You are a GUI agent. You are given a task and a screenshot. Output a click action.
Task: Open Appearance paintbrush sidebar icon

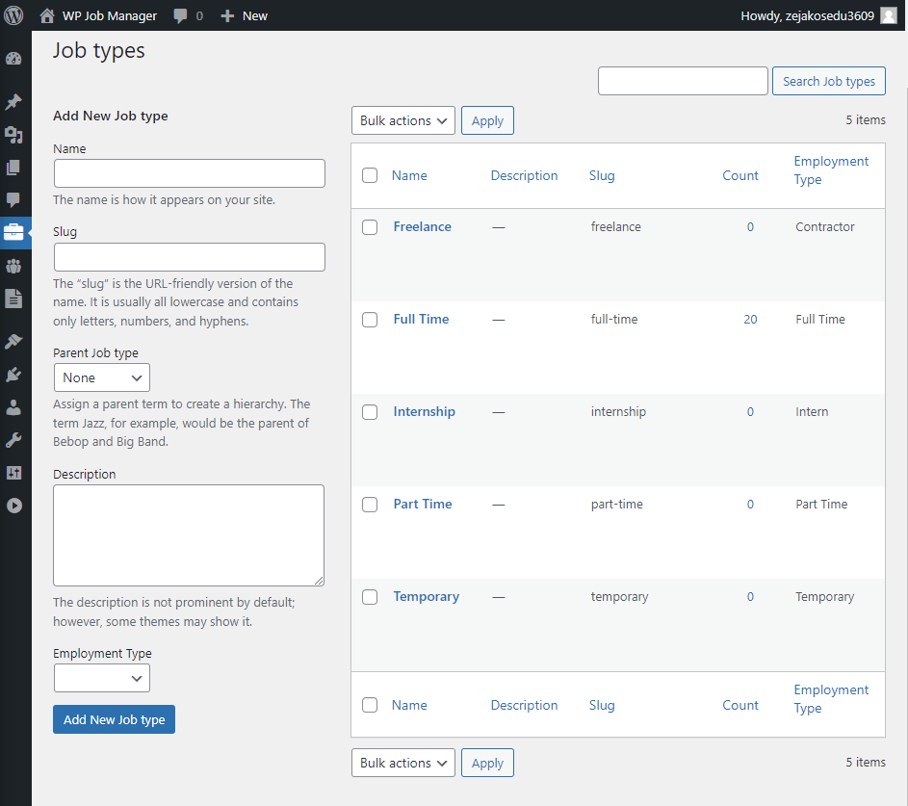[13, 341]
